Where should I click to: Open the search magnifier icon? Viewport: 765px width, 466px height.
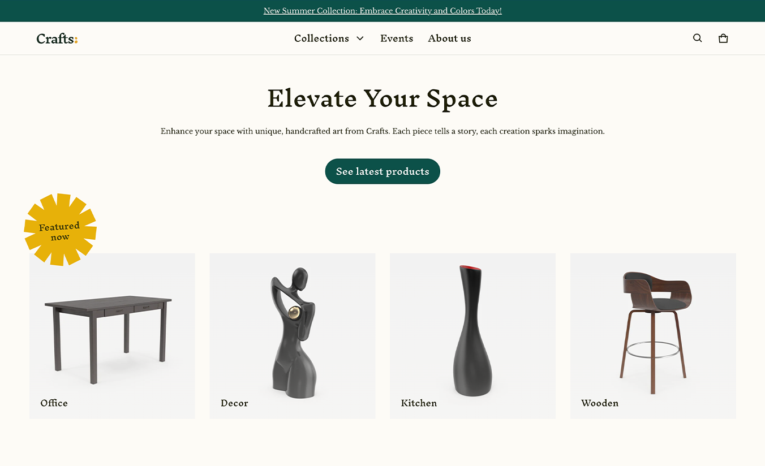697,38
